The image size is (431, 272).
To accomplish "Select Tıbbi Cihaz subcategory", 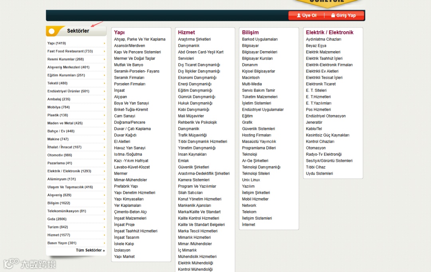I will [x=316, y=167].
